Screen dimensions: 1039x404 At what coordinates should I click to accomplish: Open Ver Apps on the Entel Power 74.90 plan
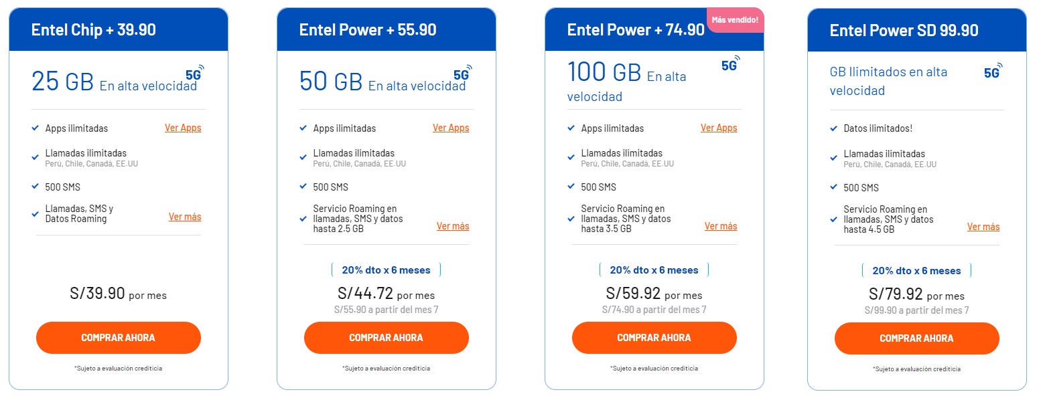tap(719, 128)
